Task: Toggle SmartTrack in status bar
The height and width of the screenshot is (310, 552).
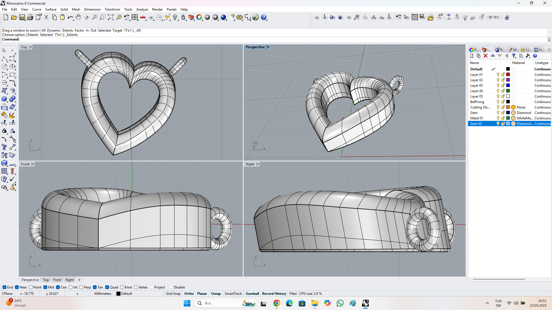Action: 233,294
